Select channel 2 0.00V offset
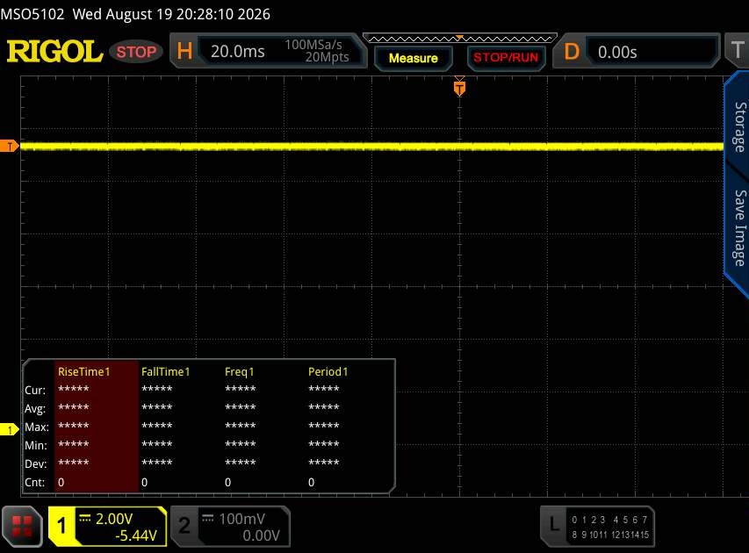Screen dimensions: 749x553 tap(262, 535)
